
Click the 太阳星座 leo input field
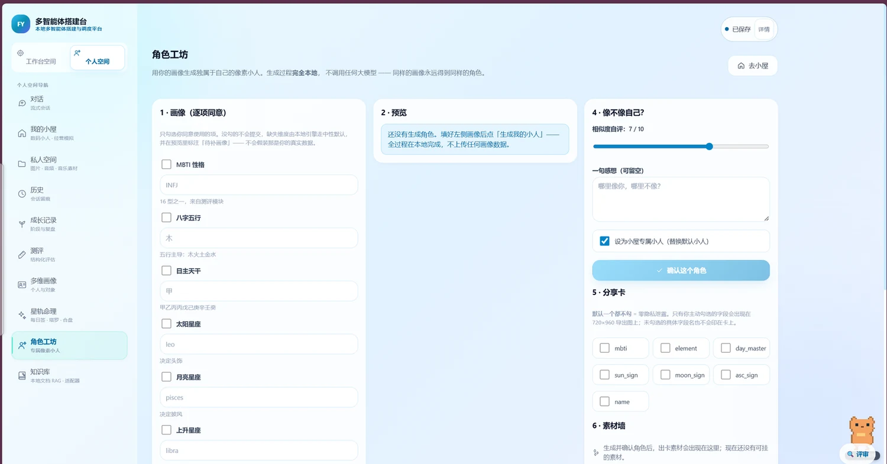click(259, 344)
